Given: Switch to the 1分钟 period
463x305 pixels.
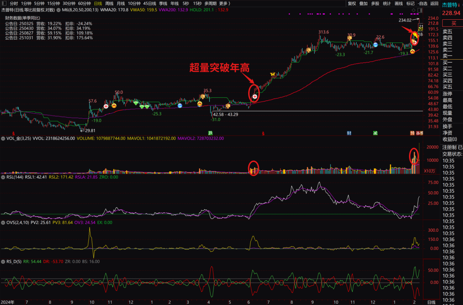Looking at the screenshot, I should tap(26, 3).
